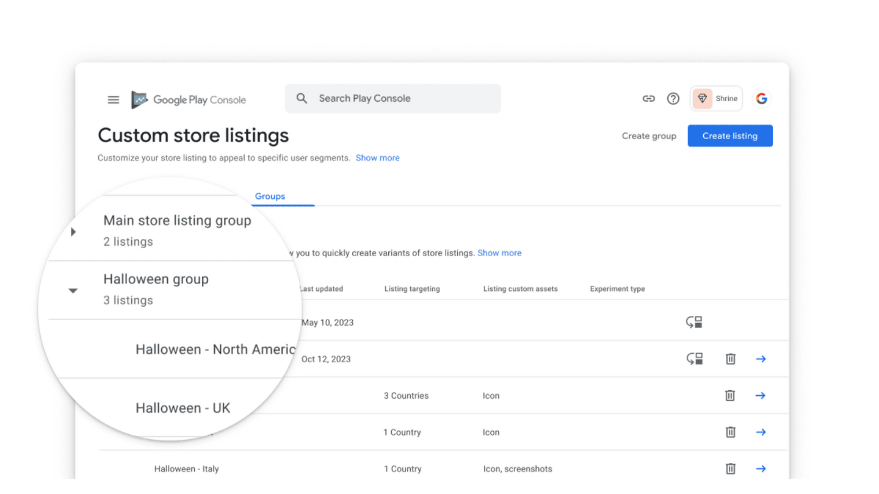This screenshot has width=879, height=494.
Task: Open the hamburger navigation menu
Action: pyautogui.click(x=114, y=99)
